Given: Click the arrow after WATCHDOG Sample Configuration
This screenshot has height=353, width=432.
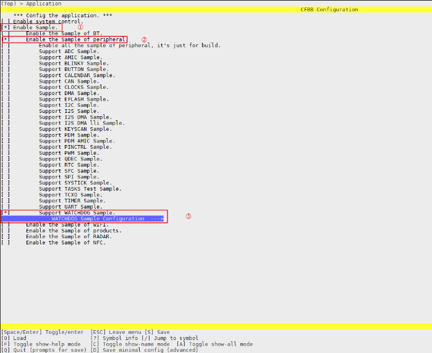Looking at the screenshot, I should [157, 219].
